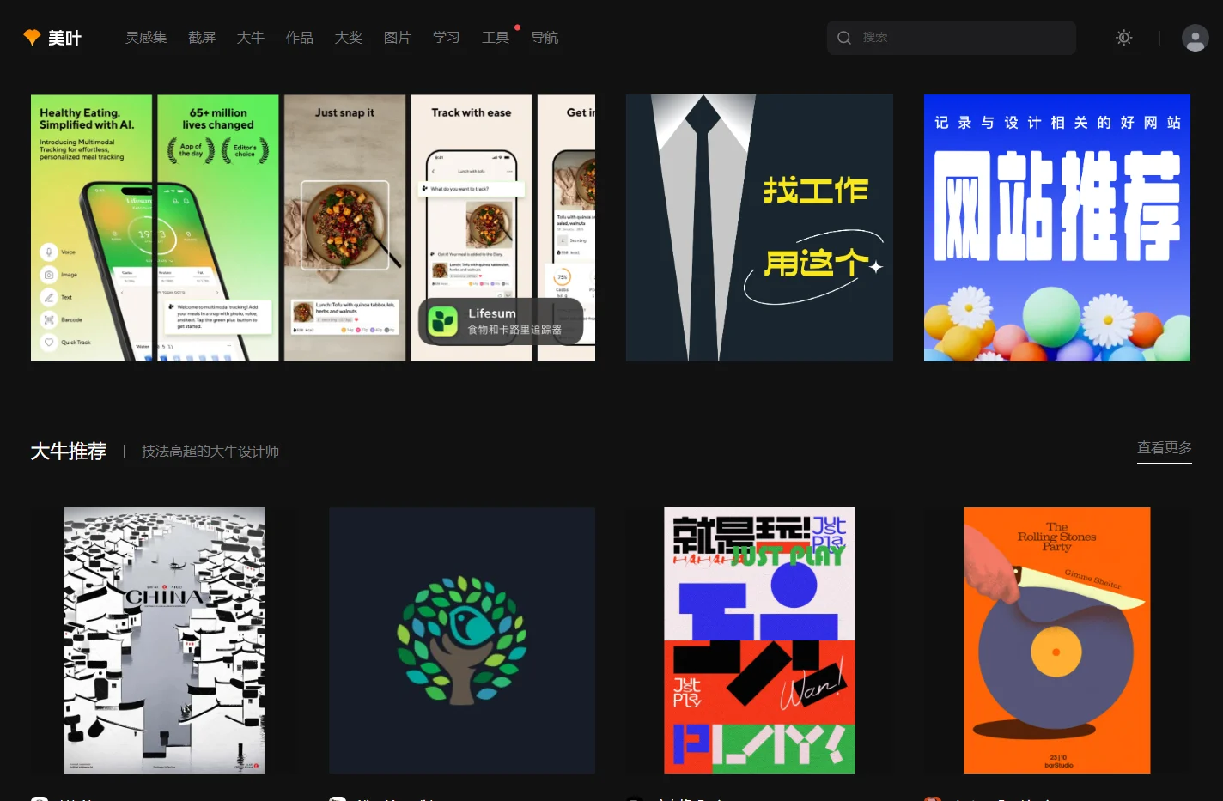
Task: Open the Healthy Eating screenshot thumbnail
Action: [91, 228]
